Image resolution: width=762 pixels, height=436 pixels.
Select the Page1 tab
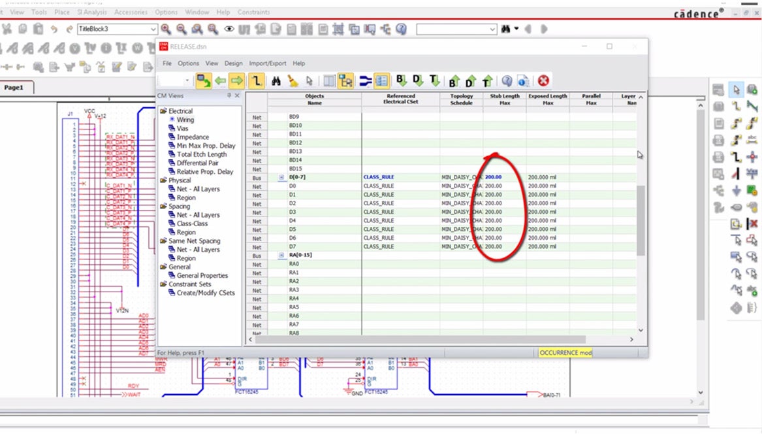[14, 88]
